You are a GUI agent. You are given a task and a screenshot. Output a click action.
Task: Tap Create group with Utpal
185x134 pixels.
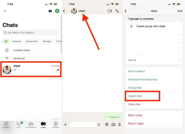pos(154,26)
